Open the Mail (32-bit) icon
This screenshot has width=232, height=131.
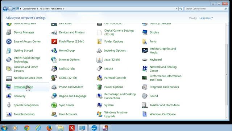54,69
